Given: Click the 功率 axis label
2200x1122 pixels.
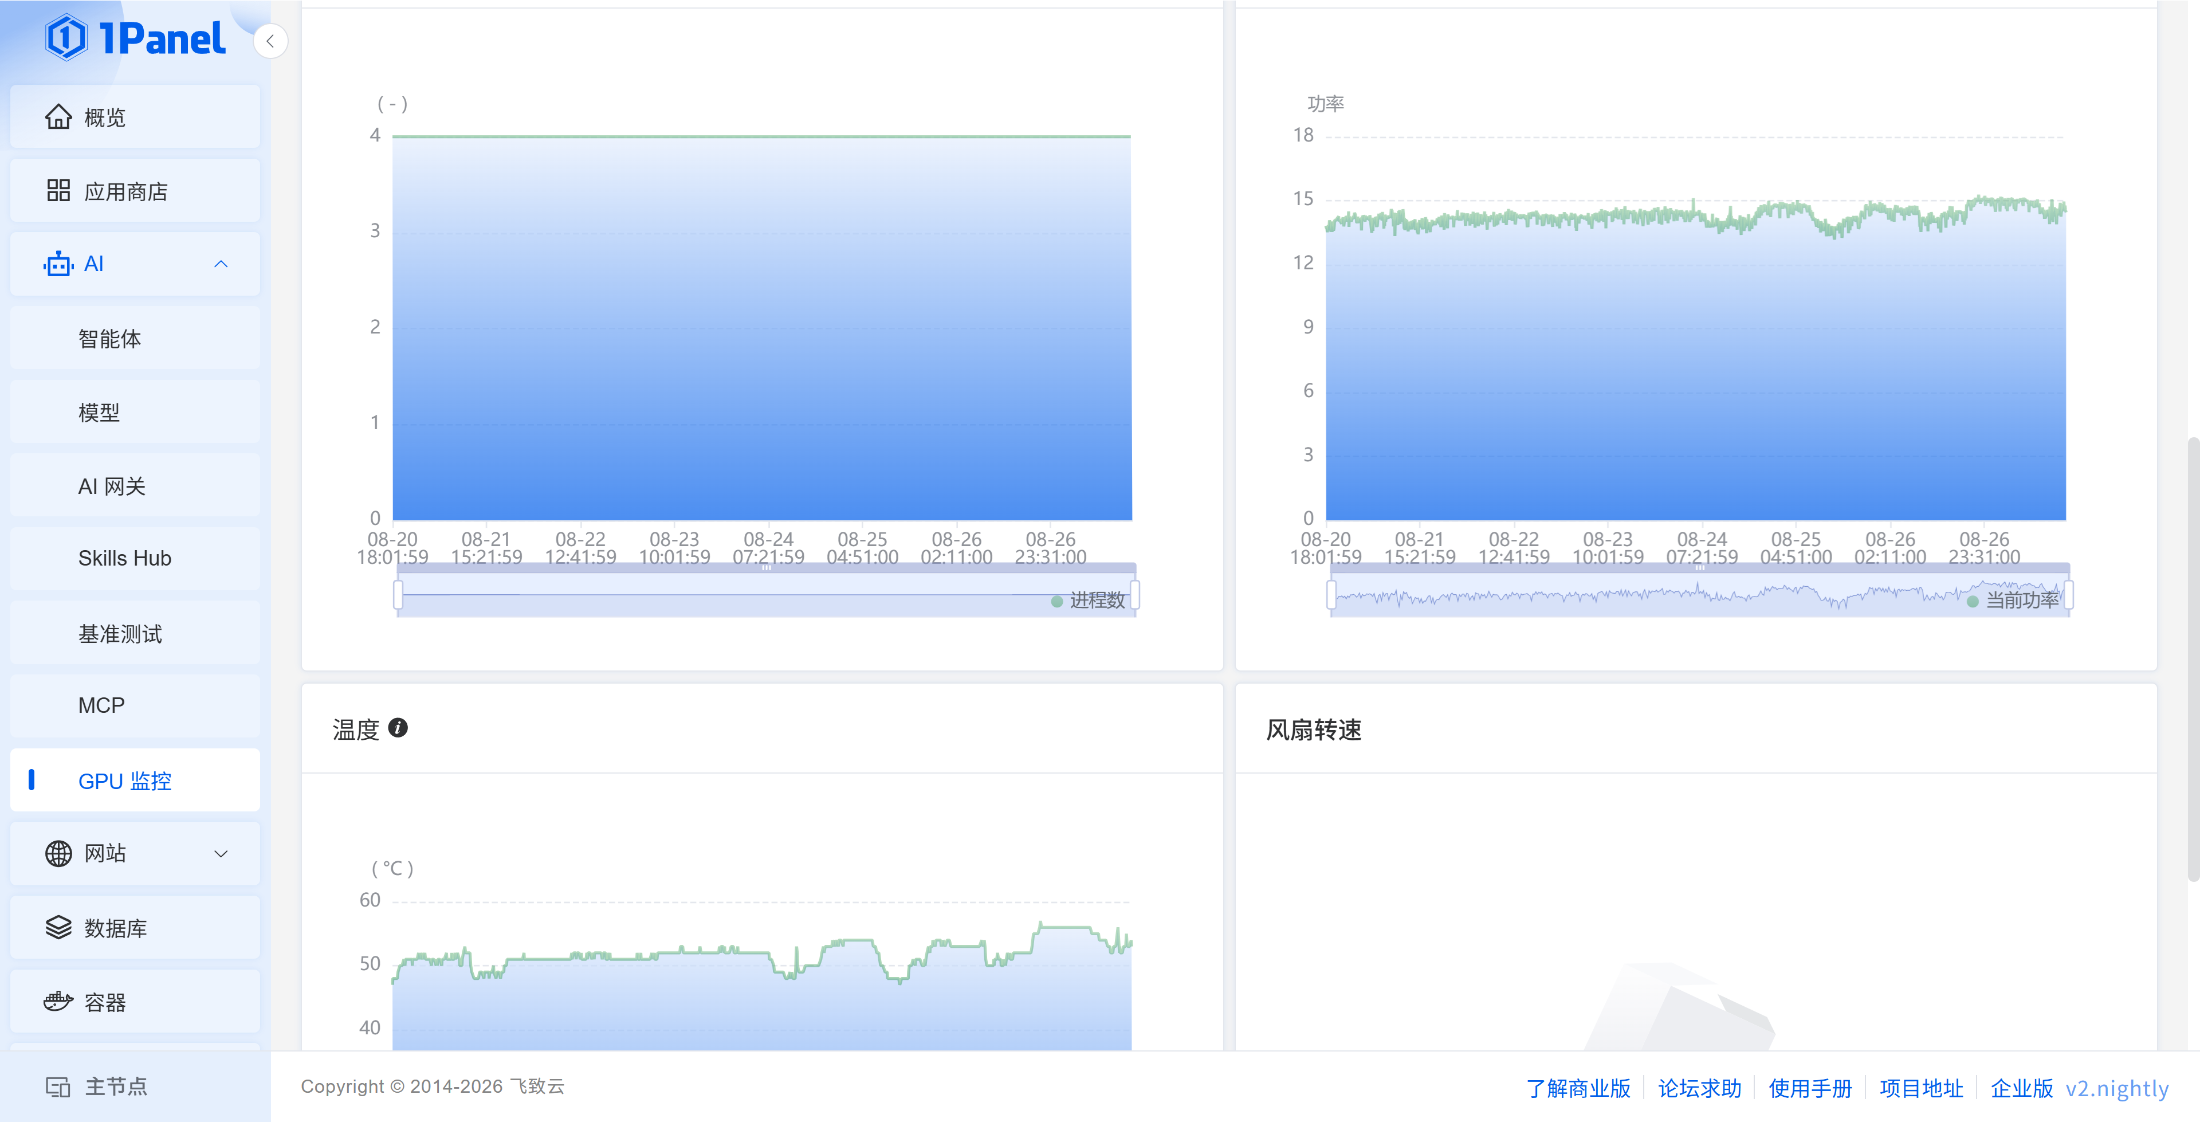Looking at the screenshot, I should click(1326, 103).
